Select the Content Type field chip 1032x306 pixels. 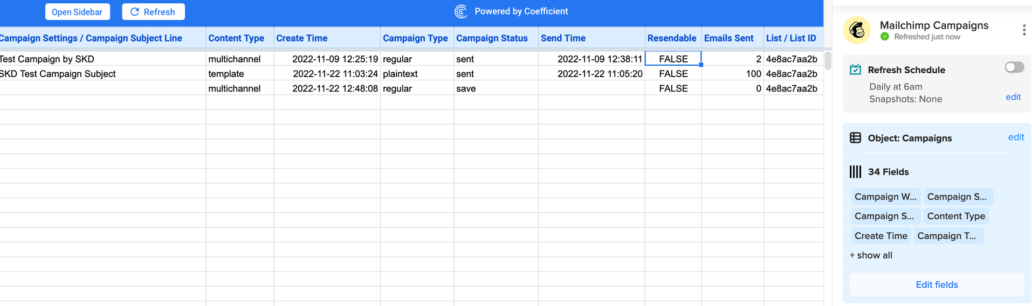956,216
